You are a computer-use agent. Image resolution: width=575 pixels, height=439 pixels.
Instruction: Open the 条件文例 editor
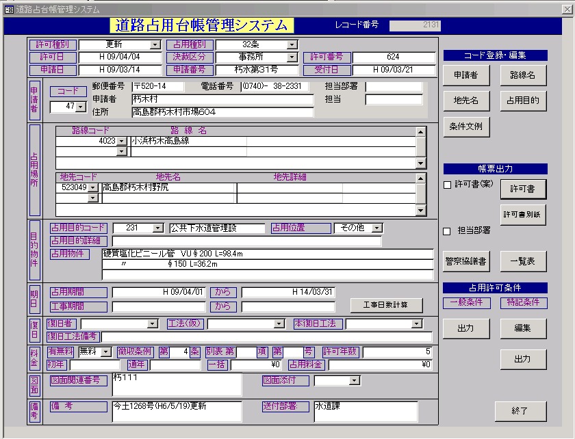point(465,127)
